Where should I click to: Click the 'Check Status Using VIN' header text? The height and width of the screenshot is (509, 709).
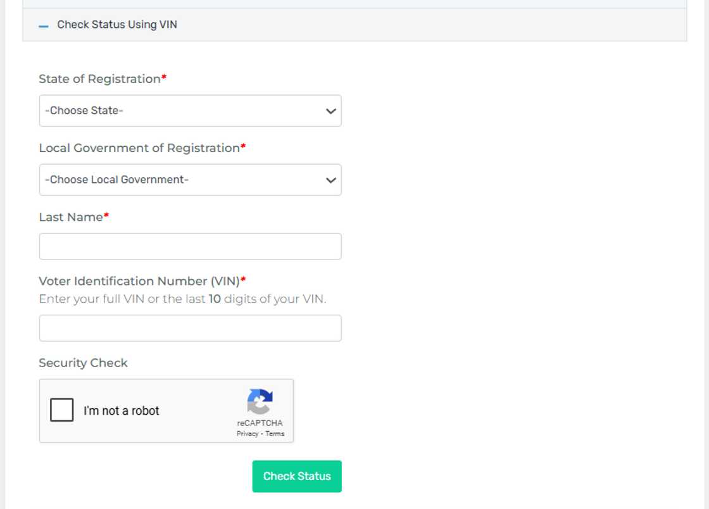[x=117, y=25]
